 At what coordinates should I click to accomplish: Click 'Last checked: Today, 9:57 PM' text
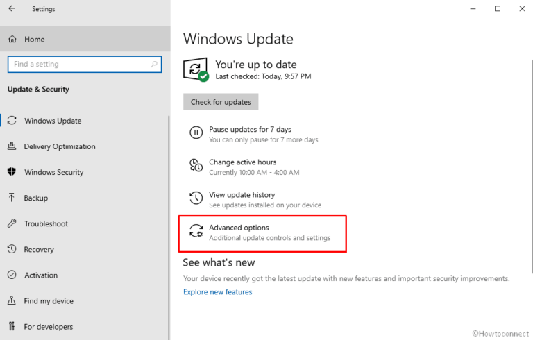(263, 76)
